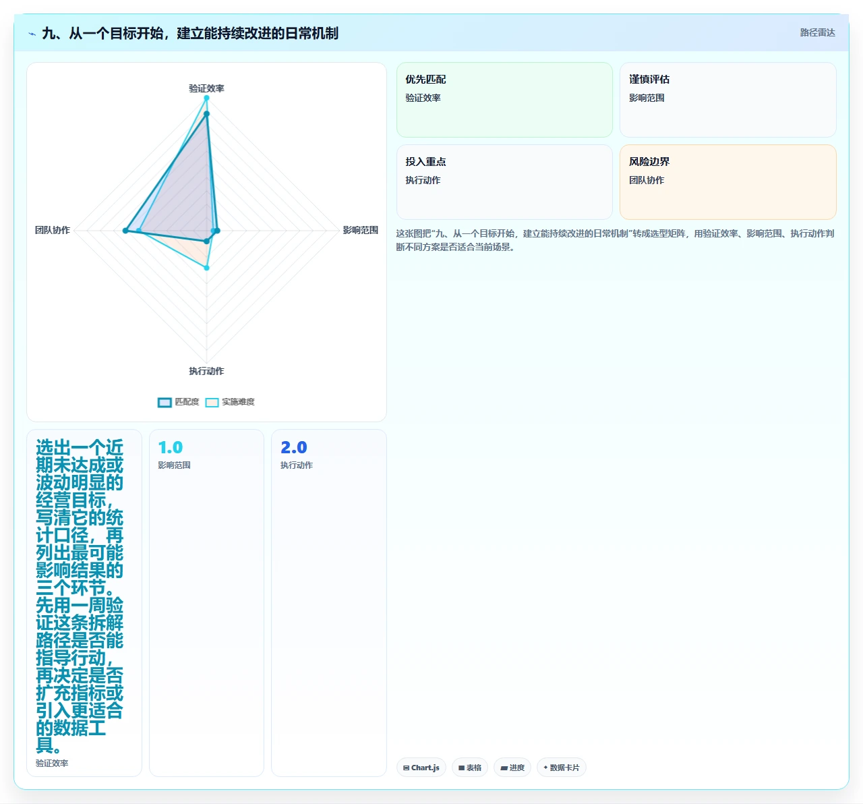Click the 验证效率 subtitle in 优先匹配 card
This screenshot has height=804, width=863.
click(423, 98)
